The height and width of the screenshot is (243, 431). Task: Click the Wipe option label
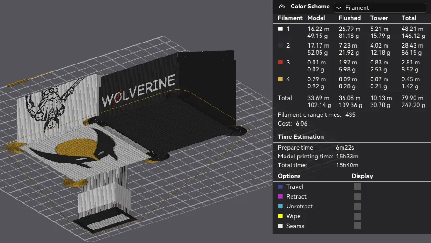point(293,216)
